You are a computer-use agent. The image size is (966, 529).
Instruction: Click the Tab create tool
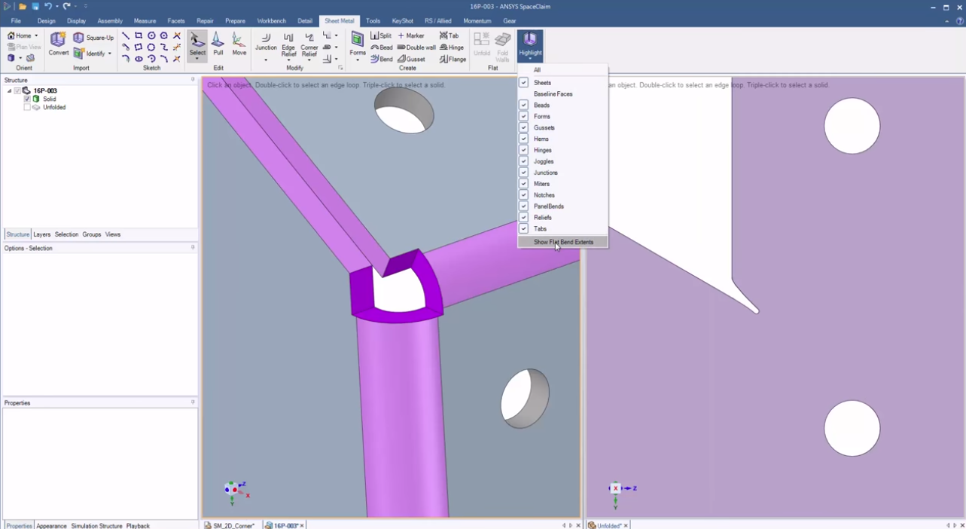(449, 35)
